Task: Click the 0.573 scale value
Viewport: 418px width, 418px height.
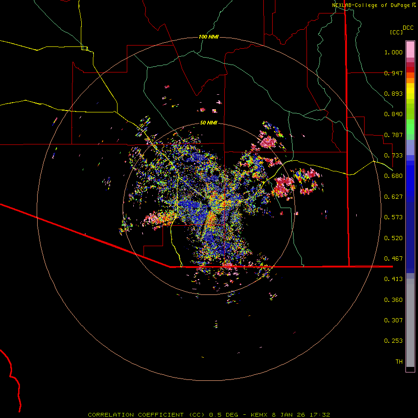Action: (393, 217)
